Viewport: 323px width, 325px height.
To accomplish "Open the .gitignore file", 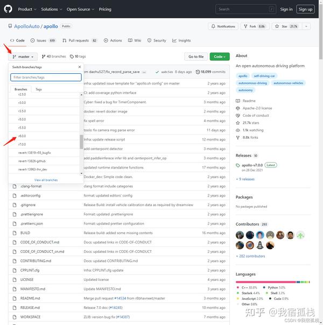I will [x=28, y=205].
